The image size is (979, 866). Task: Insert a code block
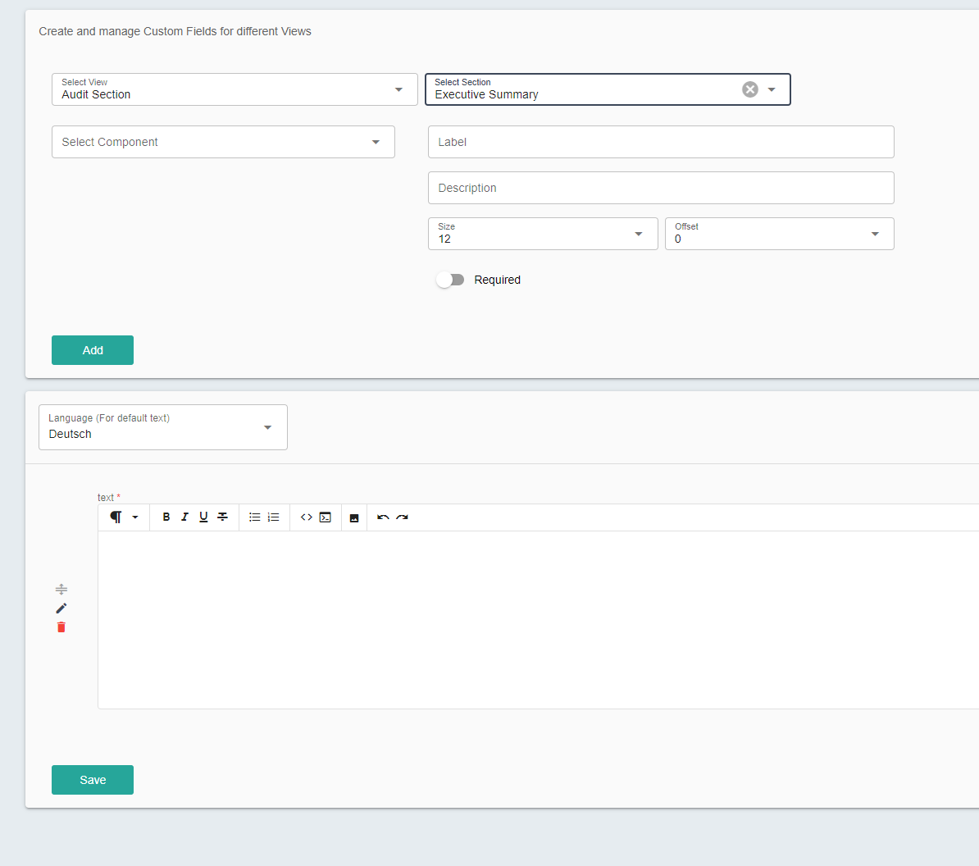tap(326, 517)
